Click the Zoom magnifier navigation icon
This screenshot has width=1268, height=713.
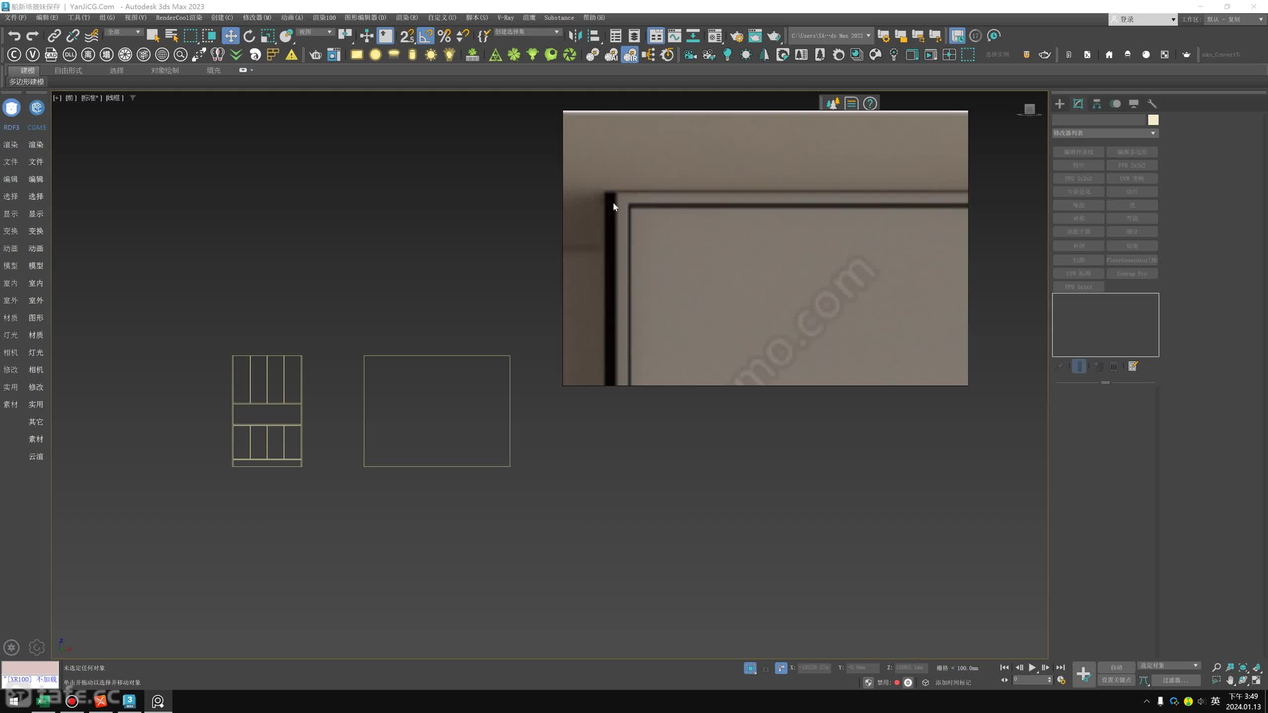pos(1216,667)
